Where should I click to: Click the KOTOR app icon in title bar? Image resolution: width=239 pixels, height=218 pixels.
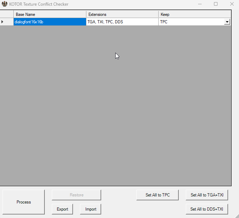click(5, 4)
